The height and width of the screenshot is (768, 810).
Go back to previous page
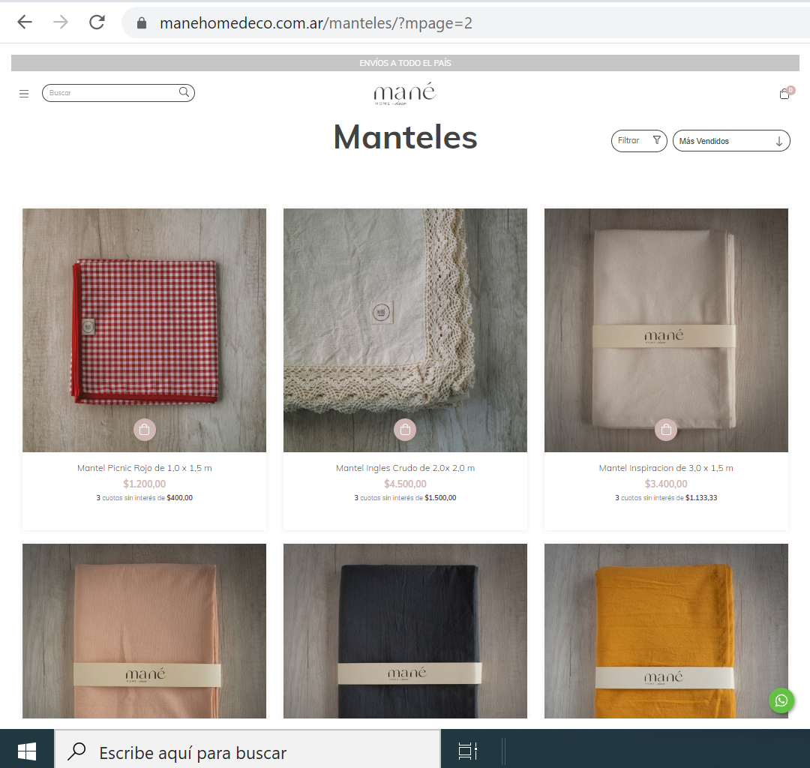(x=25, y=22)
